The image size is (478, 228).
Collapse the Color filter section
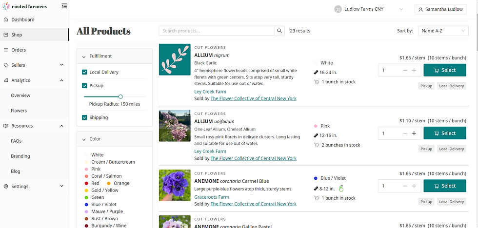(84, 139)
